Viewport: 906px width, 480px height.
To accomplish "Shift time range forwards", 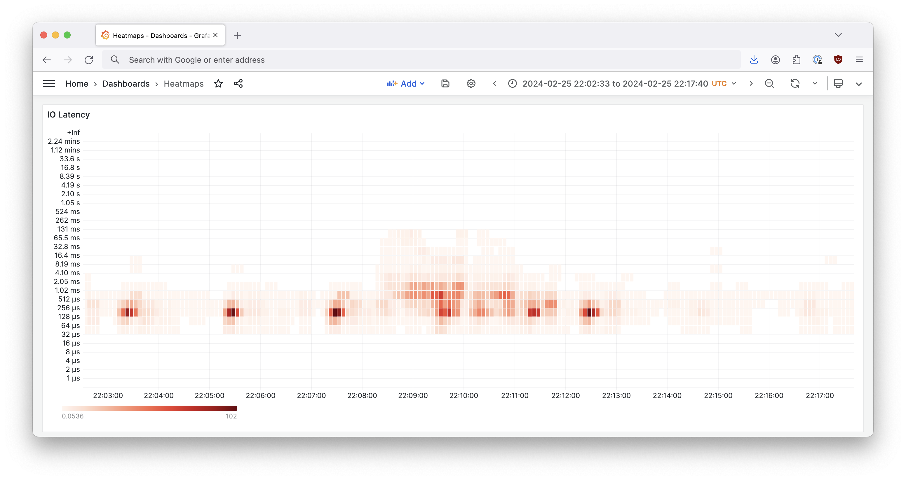I will click(751, 84).
